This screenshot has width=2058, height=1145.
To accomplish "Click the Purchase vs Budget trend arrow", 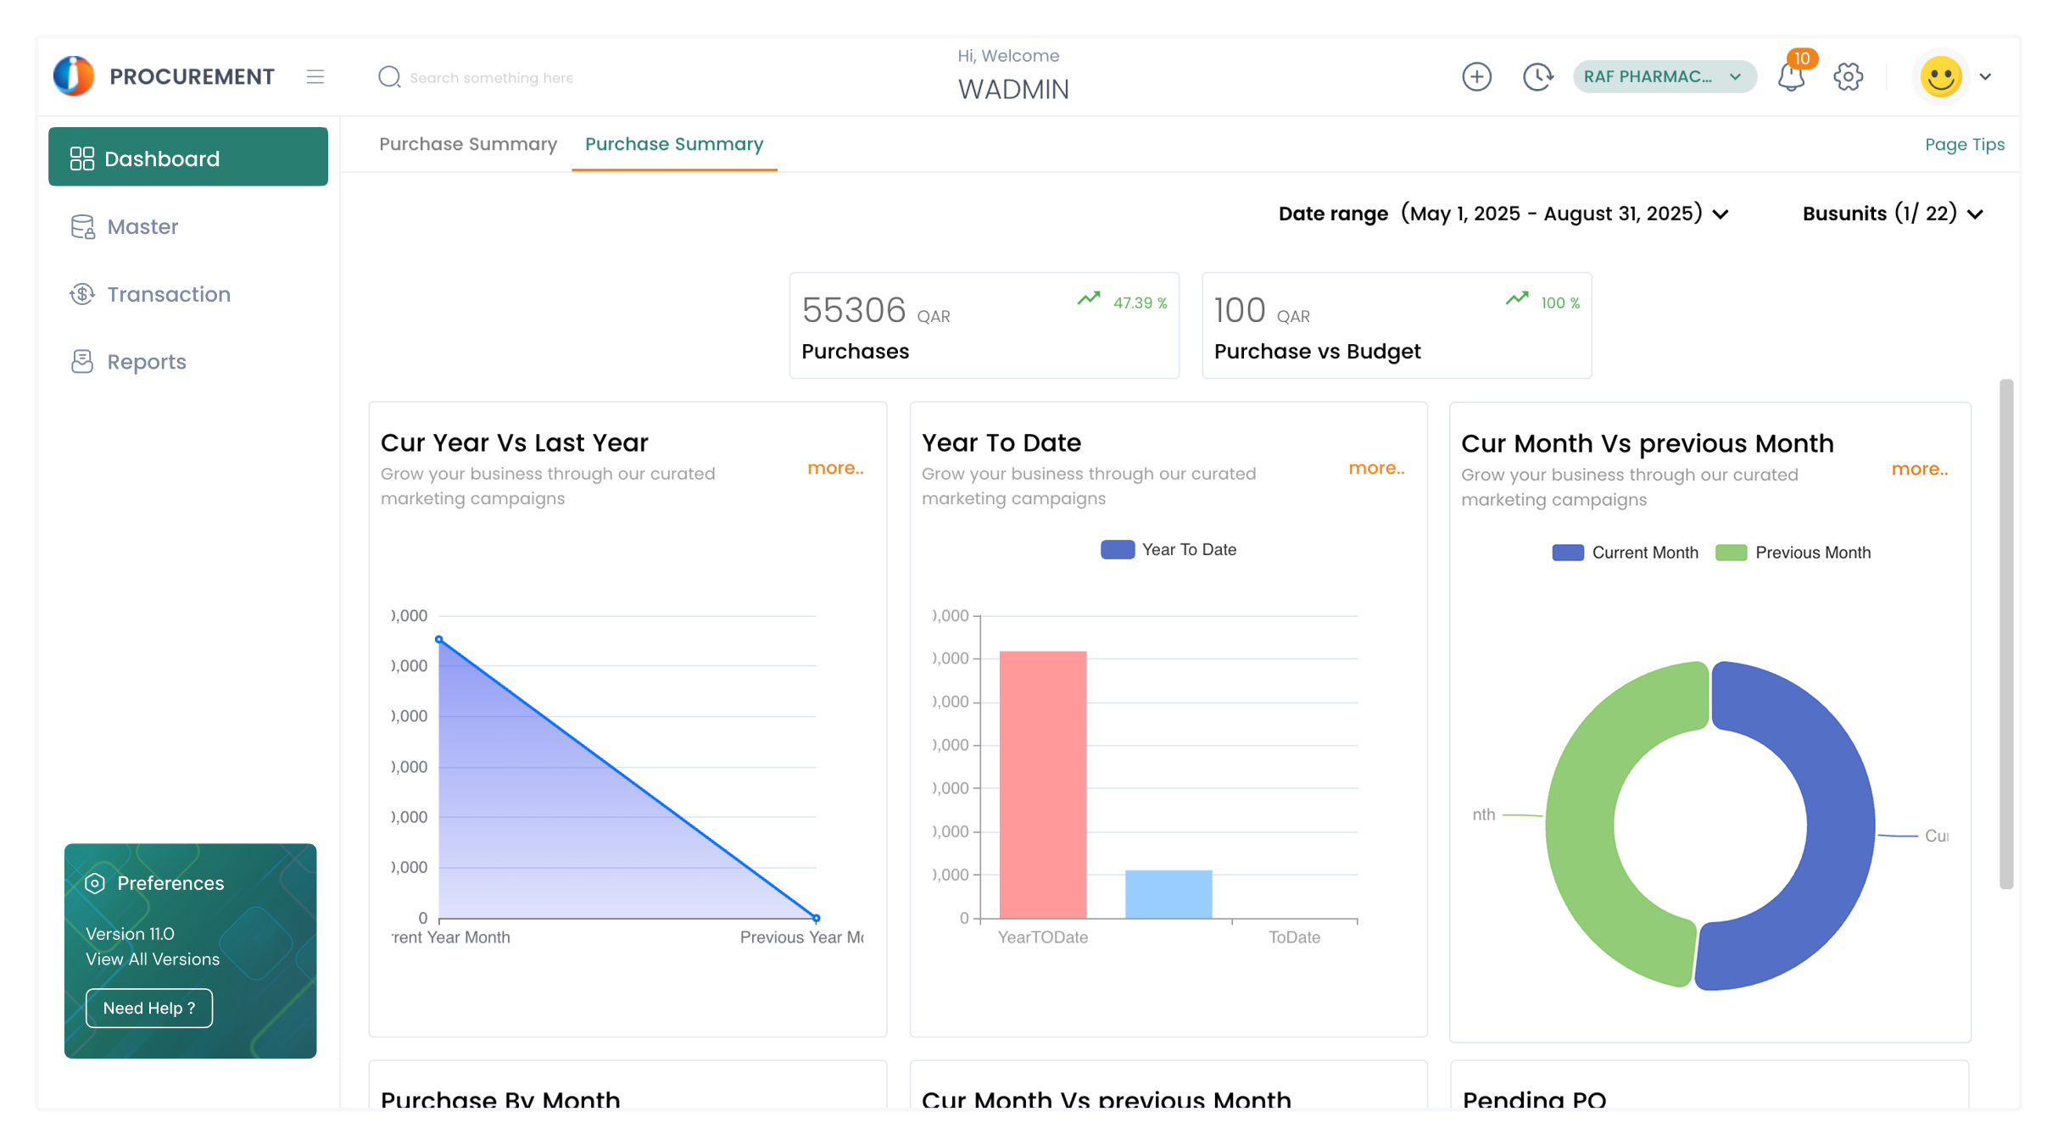I will (1517, 299).
